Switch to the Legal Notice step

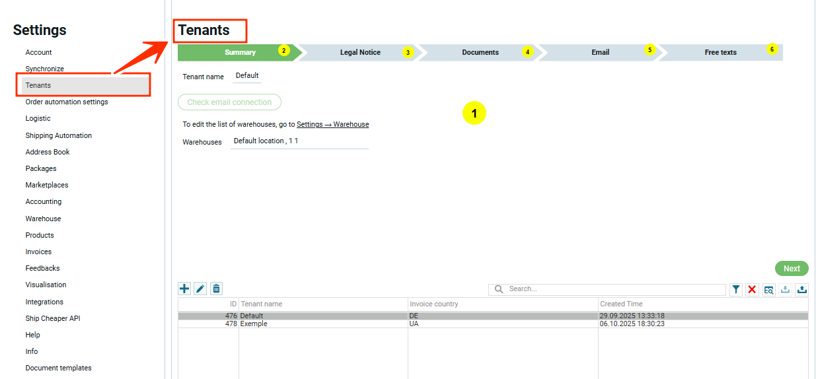click(x=360, y=52)
